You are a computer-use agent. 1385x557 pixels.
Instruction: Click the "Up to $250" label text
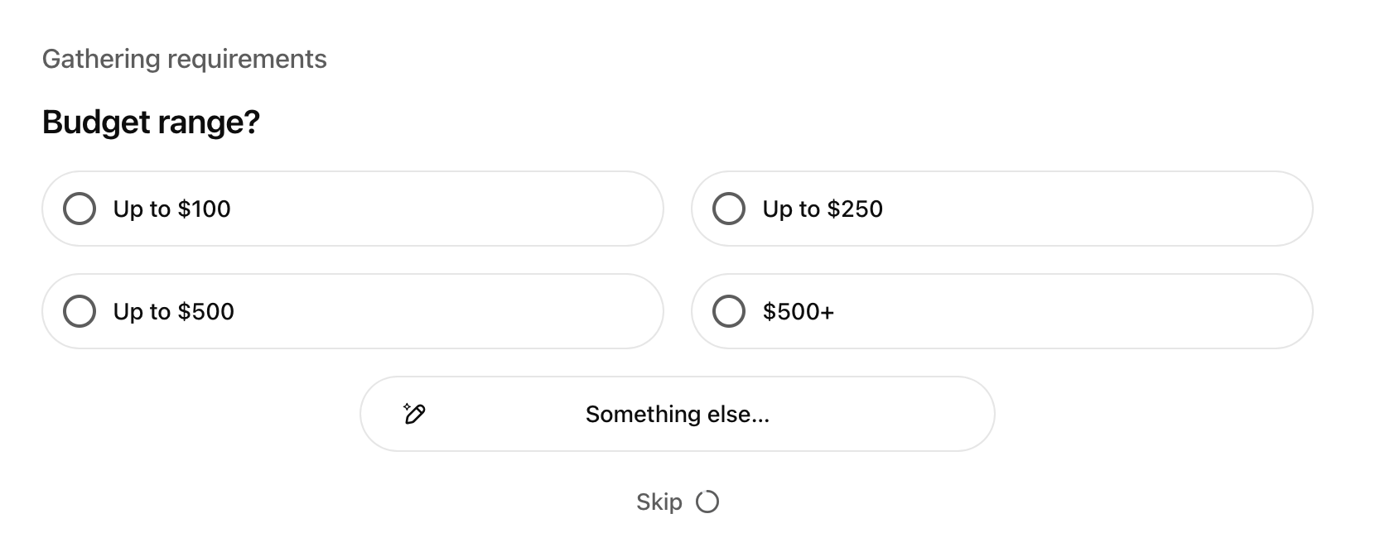tap(823, 209)
